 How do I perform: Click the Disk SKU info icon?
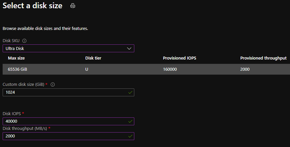24,41
